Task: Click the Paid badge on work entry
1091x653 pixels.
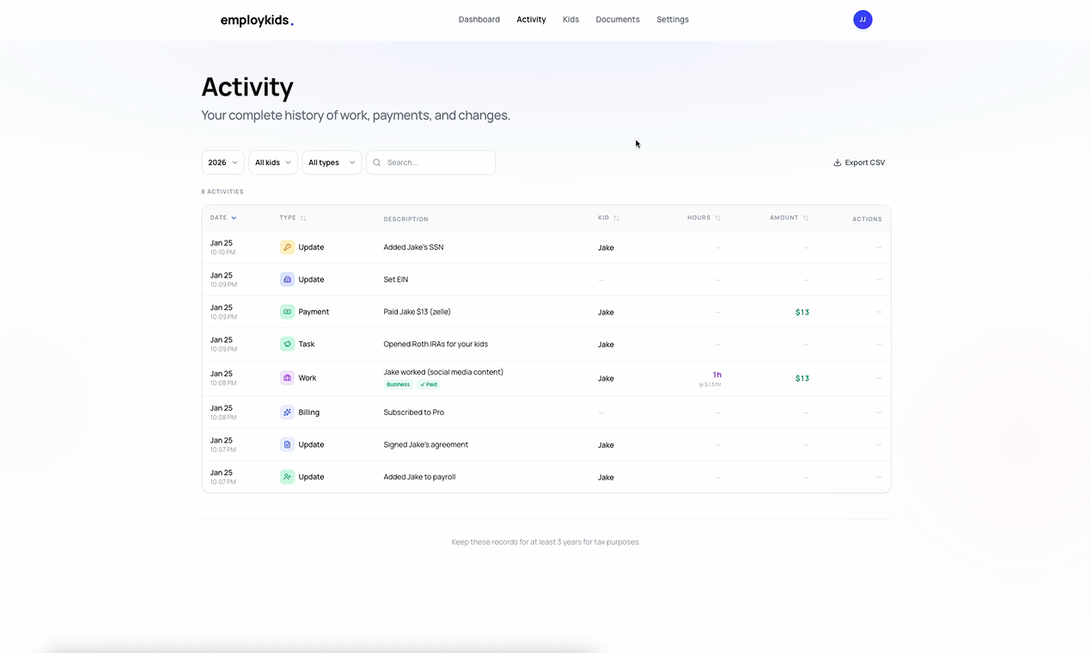Action: click(x=429, y=385)
